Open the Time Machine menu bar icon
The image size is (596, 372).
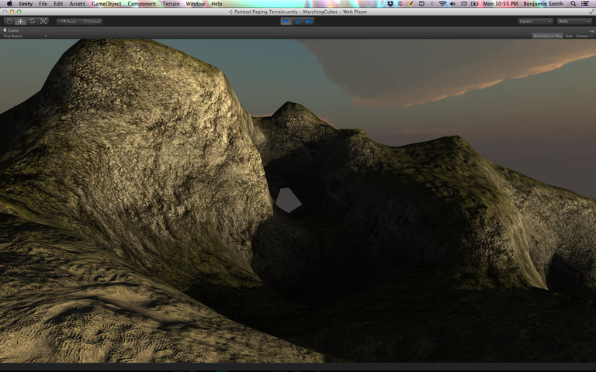[421, 4]
